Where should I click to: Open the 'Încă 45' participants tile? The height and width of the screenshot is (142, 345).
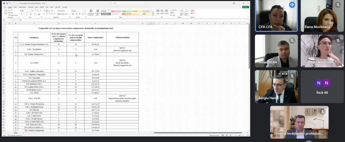click(322, 86)
